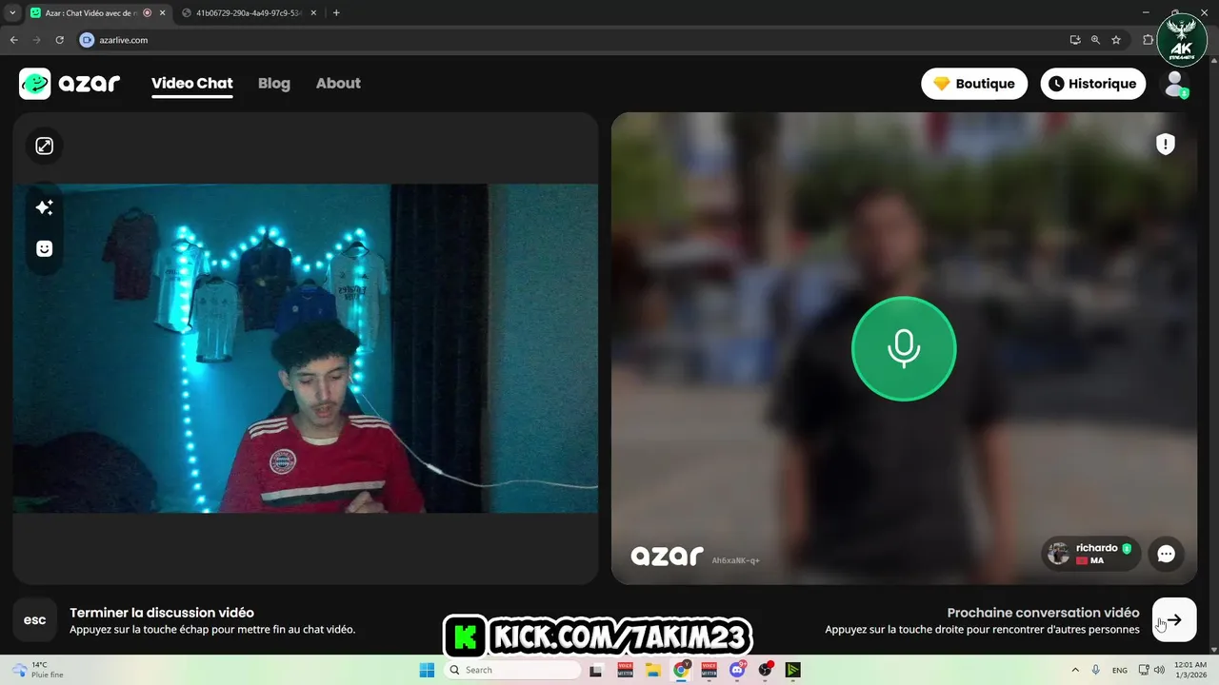
Task: Open OBS Studio from the taskbar
Action: coord(765,670)
